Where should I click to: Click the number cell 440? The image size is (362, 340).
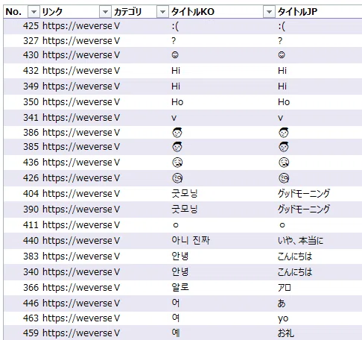click(31, 241)
